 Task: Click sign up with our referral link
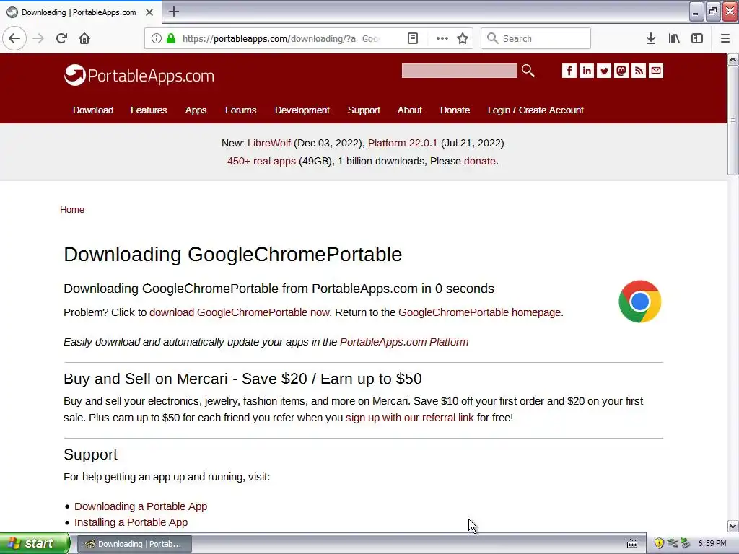(x=410, y=418)
